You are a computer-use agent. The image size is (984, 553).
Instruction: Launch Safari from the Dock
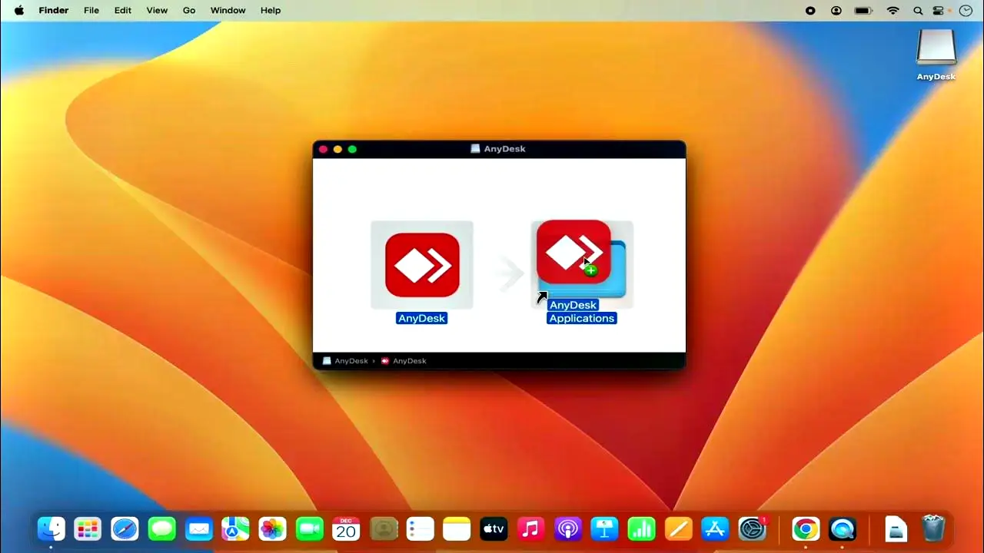pyautogui.click(x=125, y=528)
